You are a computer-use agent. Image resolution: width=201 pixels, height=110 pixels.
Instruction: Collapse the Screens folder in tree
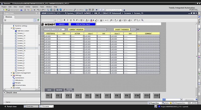(11, 28)
